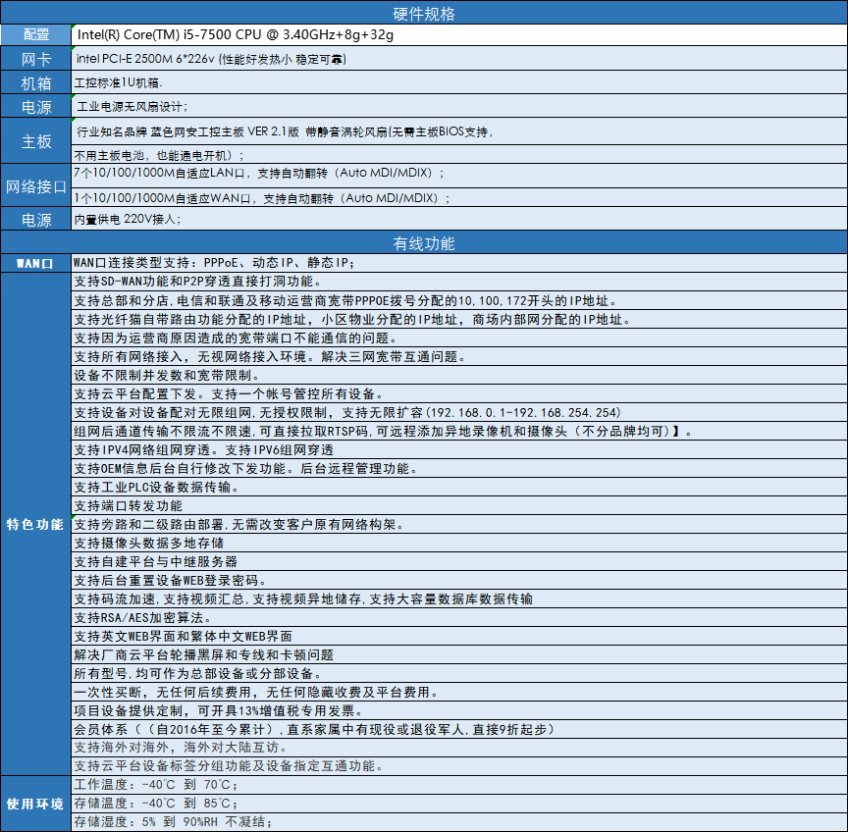
Task: Click the 支持OEM信息后台自行修改 row
Action: click(459, 468)
